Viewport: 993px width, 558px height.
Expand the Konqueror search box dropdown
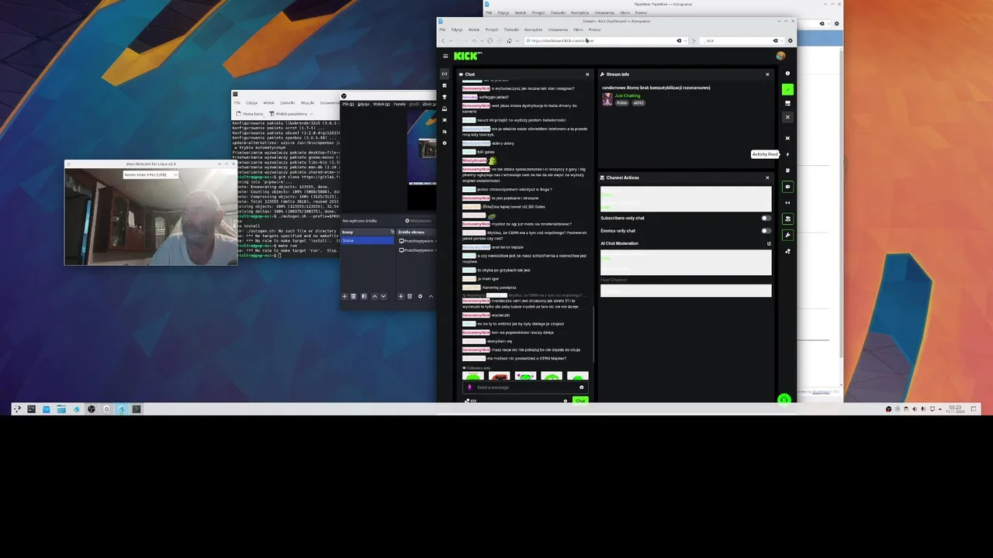pos(780,40)
